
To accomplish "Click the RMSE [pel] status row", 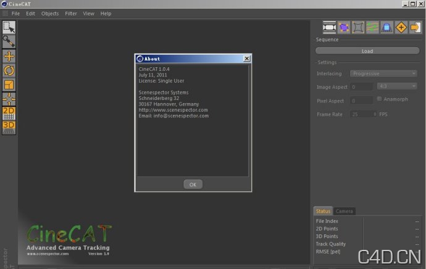I will point(367,252).
